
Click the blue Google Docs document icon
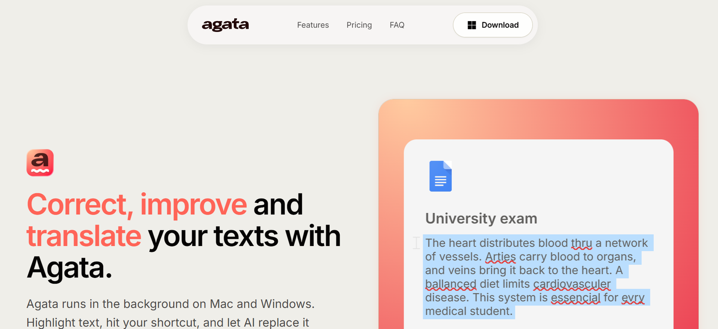pyautogui.click(x=441, y=176)
